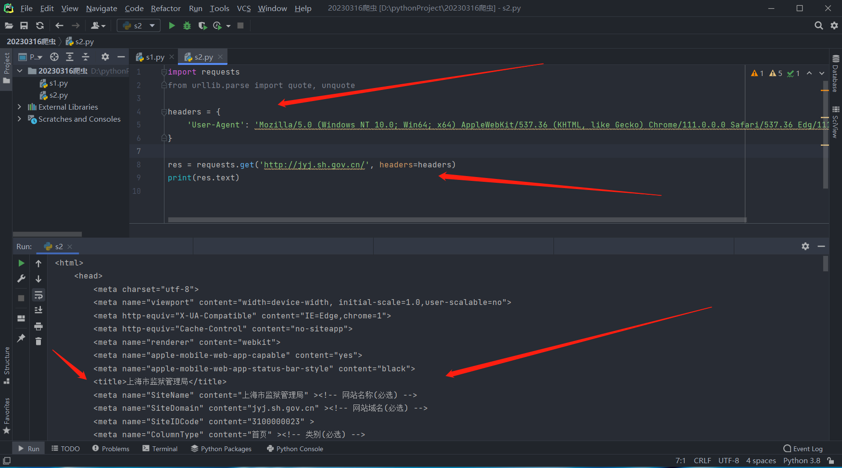This screenshot has height=468, width=842.
Task: Switch to the s1.py editor tab
Action: (x=155, y=57)
